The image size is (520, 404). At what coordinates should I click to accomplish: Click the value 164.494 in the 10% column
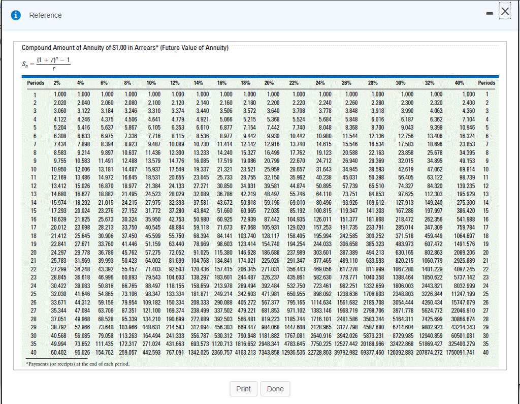coord(151,336)
